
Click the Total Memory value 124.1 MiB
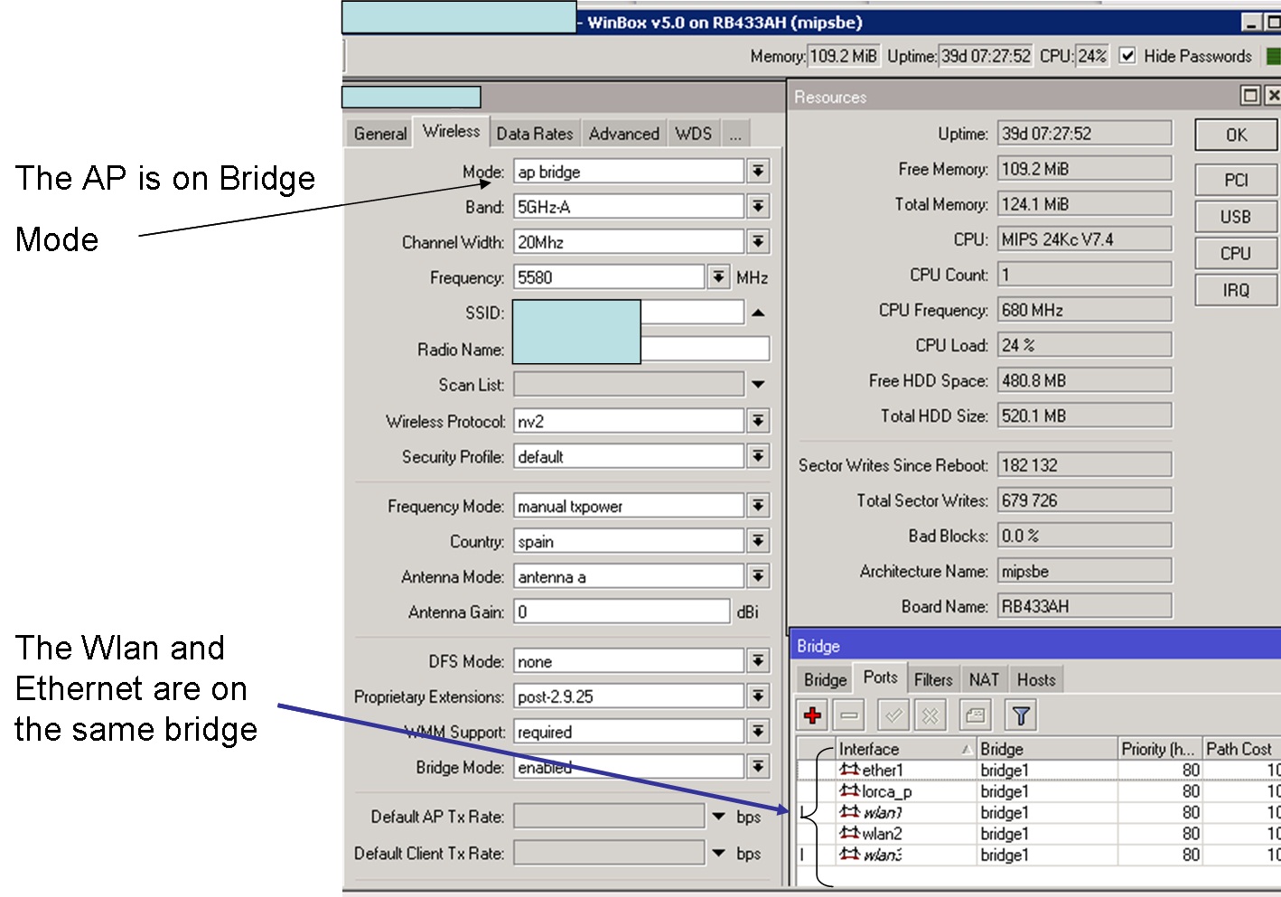coord(1084,204)
